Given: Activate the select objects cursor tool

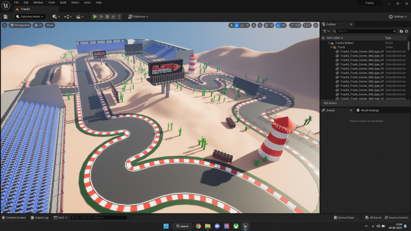Looking at the screenshot, I should click(231, 25).
